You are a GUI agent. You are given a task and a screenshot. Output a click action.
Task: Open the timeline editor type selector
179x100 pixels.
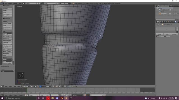2,95
